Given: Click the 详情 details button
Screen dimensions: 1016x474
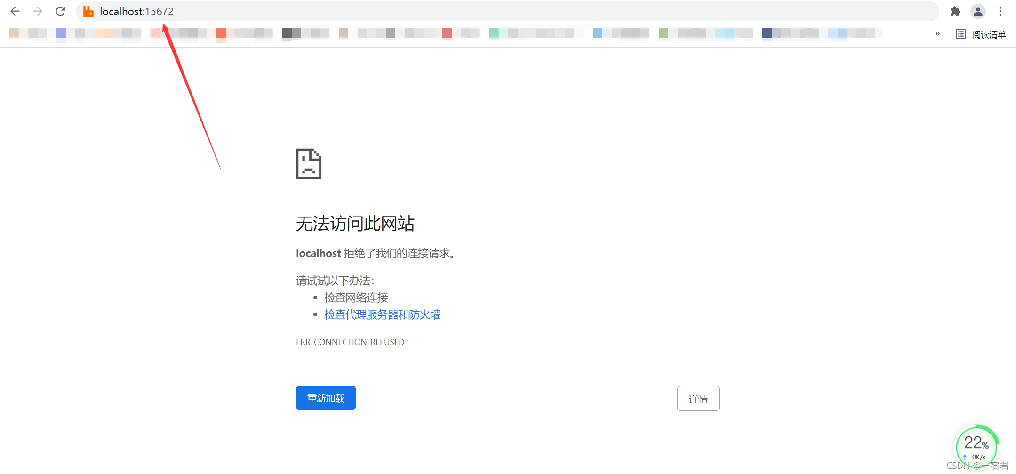Looking at the screenshot, I should [698, 398].
